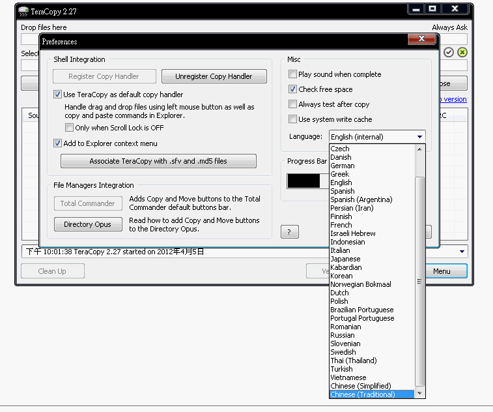
Task: Select Chinese (Traditional) language
Action: tap(372, 394)
